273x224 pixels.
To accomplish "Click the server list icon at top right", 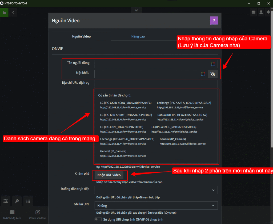I will 253,12.
